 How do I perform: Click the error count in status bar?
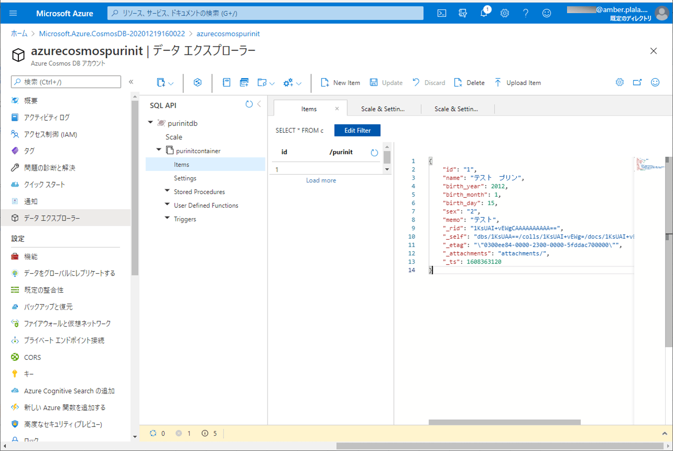coord(183,434)
